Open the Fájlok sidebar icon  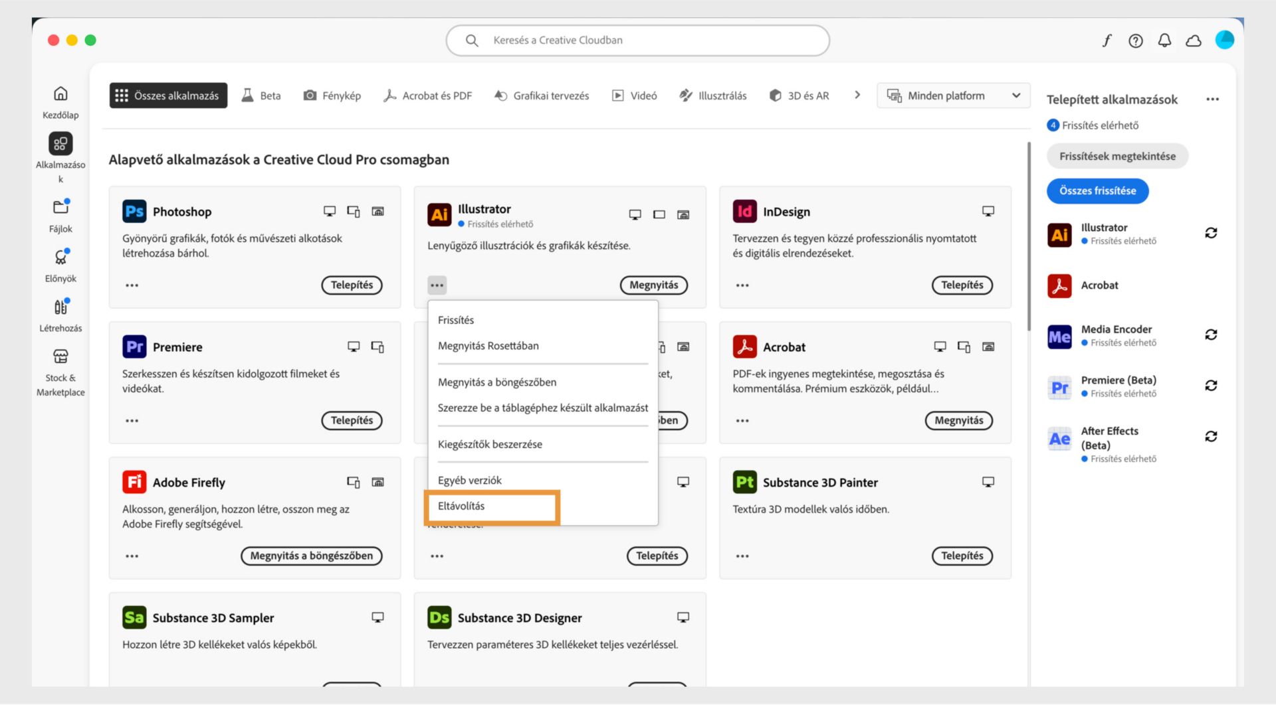(60, 207)
